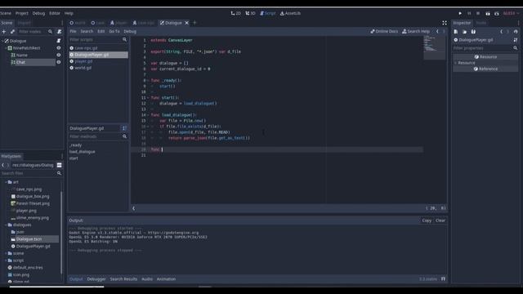Open the Help menu
523x294 pixels.
[x=69, y=13]
